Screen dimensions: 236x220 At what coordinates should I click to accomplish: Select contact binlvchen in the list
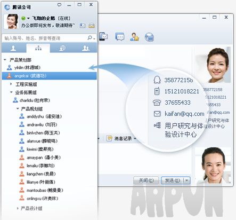point(43,133)
